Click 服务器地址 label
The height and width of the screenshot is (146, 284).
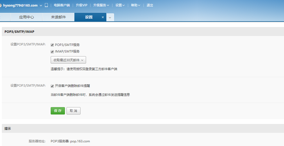click(x=37, y=141)
